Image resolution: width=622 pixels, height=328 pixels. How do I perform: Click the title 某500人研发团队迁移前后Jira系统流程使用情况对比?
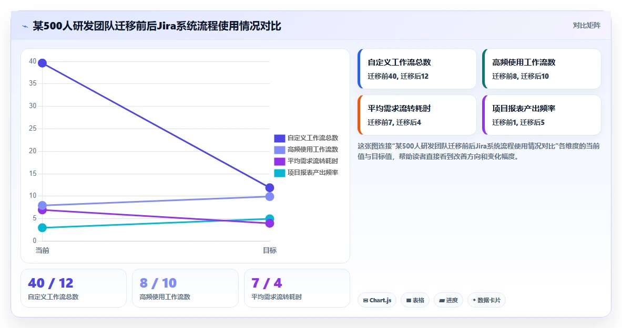157,26
